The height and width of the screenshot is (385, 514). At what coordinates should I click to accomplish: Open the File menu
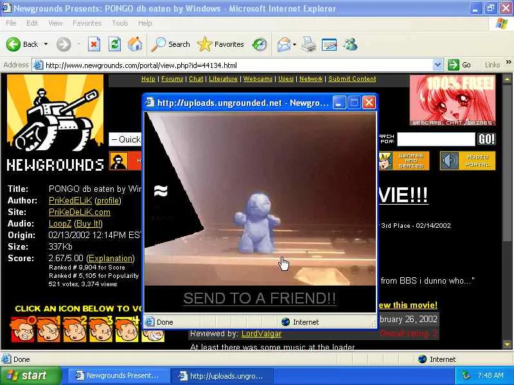11,23
